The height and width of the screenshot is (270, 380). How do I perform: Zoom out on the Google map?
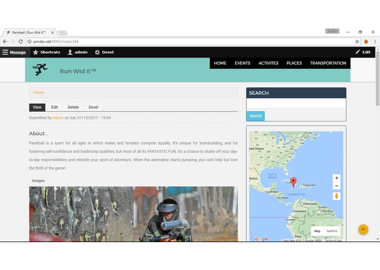(x=337, y=186)
